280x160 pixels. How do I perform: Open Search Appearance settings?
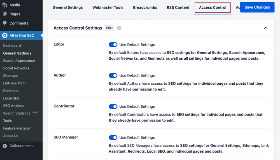(x=19, y=60)
